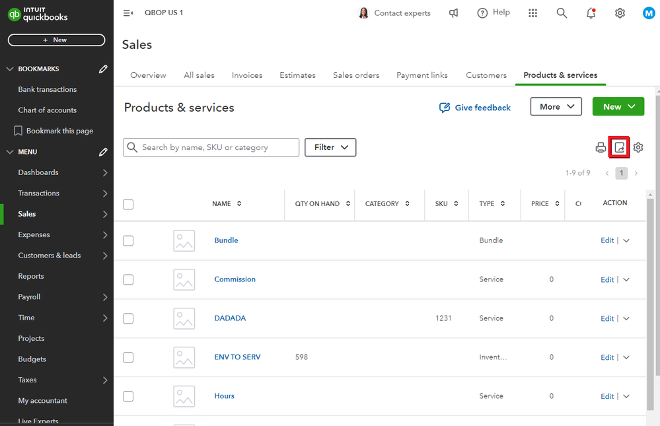Viewport: 660px width, 426px height.
Task: Open the ENV TO SERV product link
Action: [237, 357]
